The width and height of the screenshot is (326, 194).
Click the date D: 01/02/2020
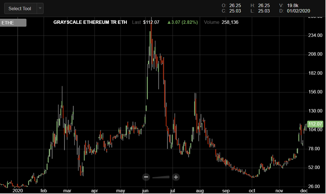pos(295,11)
